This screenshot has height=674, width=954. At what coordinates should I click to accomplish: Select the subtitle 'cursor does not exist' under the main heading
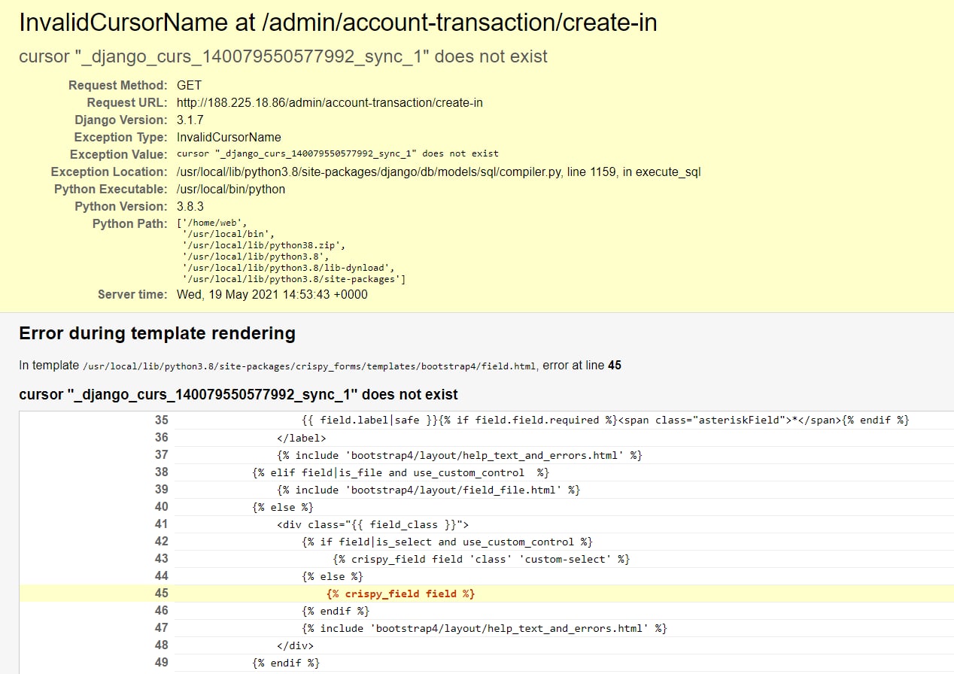click(x=283, y=56)
